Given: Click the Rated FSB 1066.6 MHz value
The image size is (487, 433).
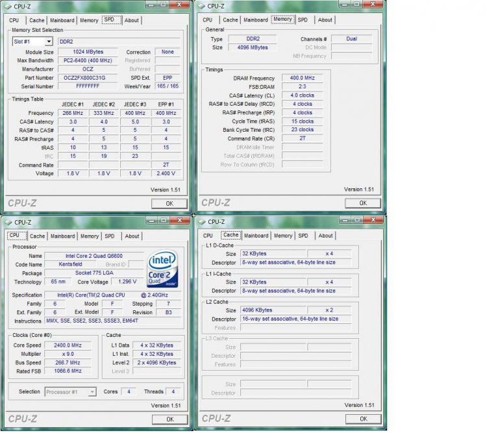Looking at the screenshot, I should 68,371.
